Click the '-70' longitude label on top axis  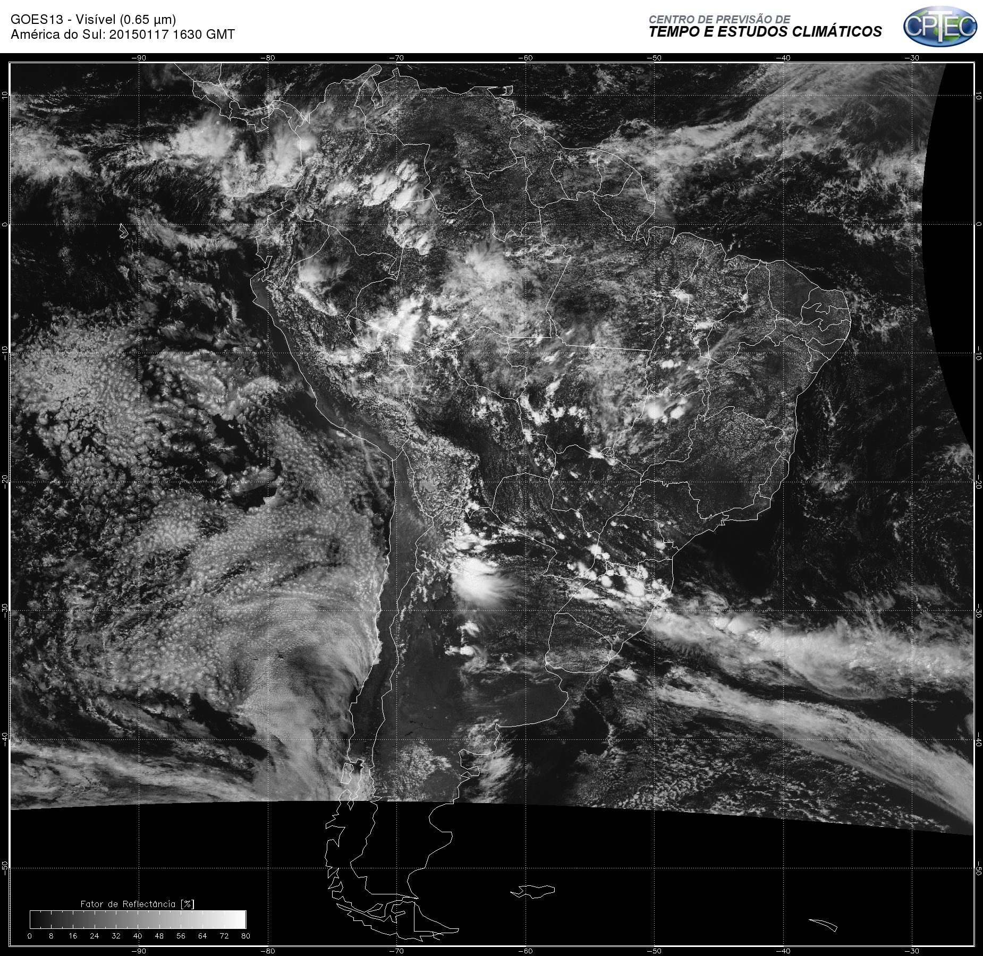[396, 58]
